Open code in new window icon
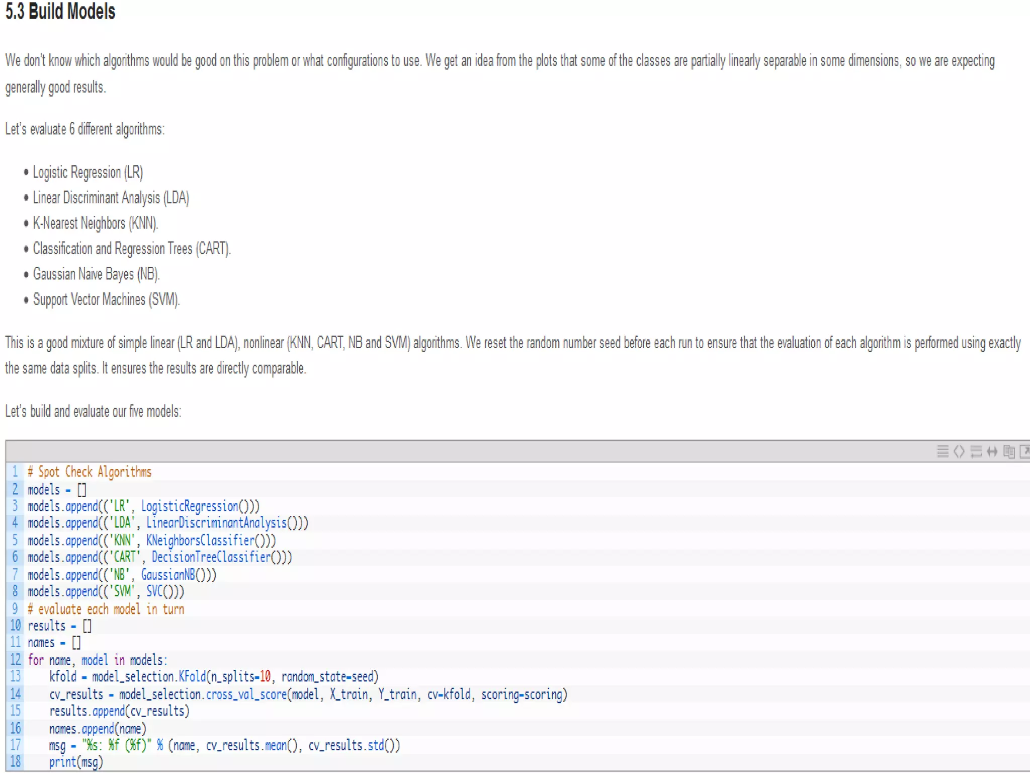The image size is (1030, 773). 1024,451
